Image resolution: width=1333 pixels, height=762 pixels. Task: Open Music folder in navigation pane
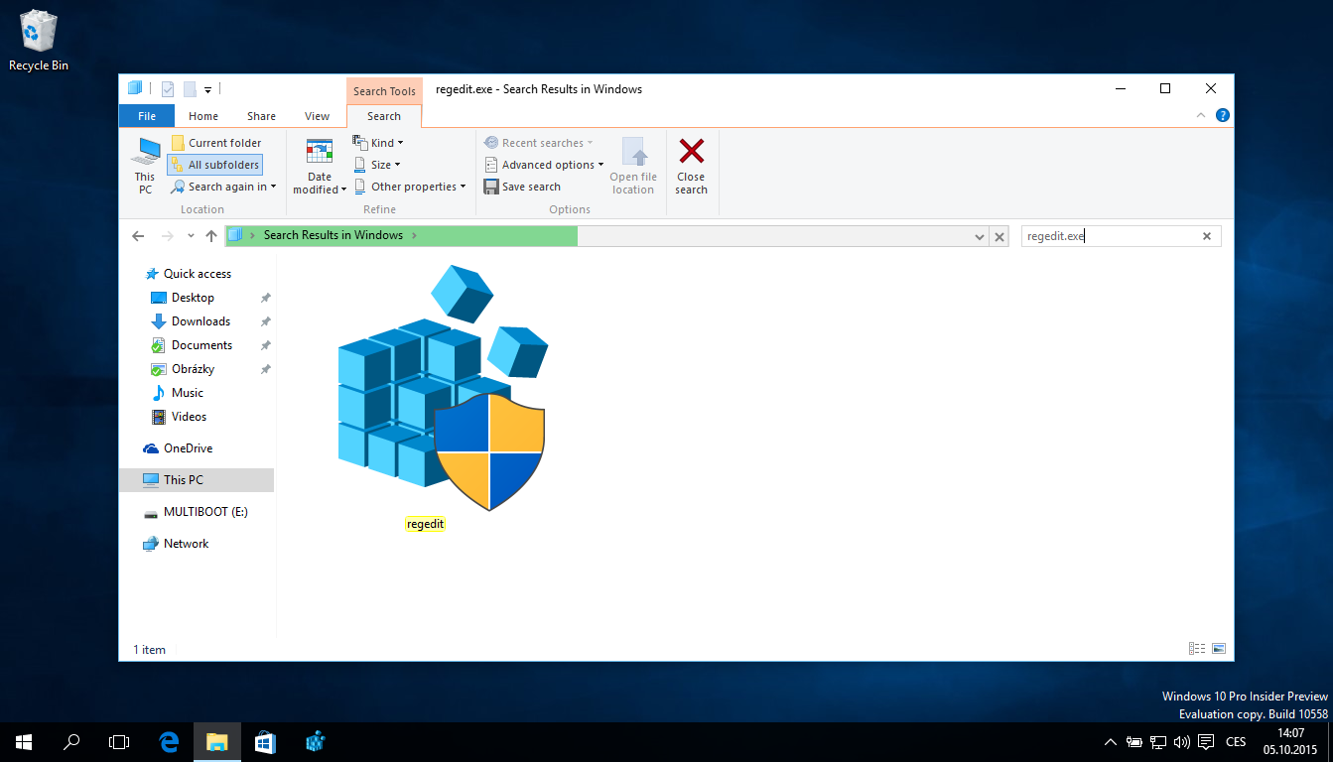point(187,393)
